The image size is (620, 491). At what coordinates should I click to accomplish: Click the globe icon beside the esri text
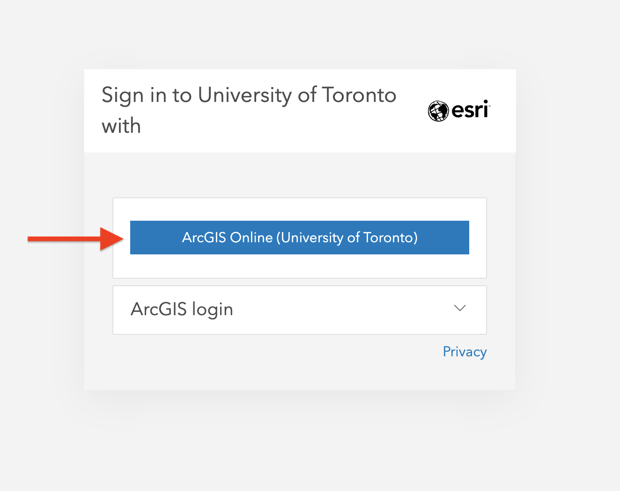[x=437, y=111]
